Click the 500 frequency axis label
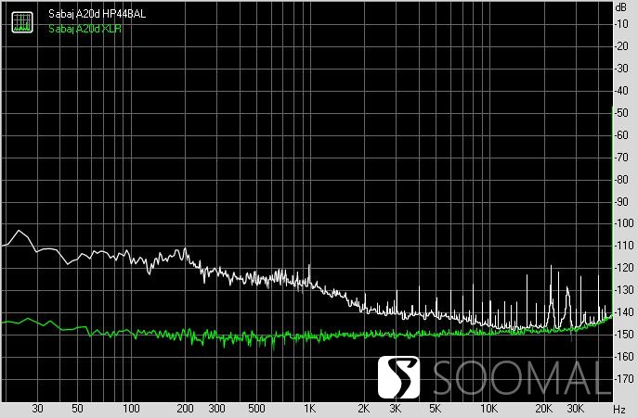 click(x=256, y=409)
